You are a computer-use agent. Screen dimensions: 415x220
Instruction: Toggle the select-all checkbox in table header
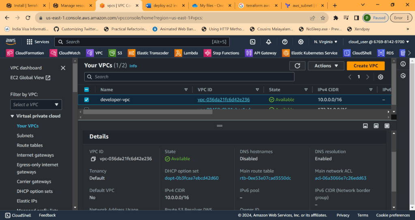pyautogui.click(x=86, y=90)
